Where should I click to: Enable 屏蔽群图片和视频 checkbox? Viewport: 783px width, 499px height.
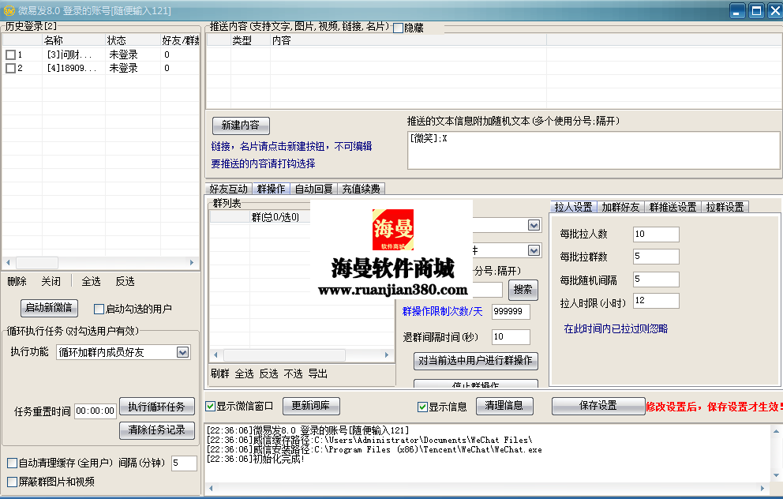(13, 482)
